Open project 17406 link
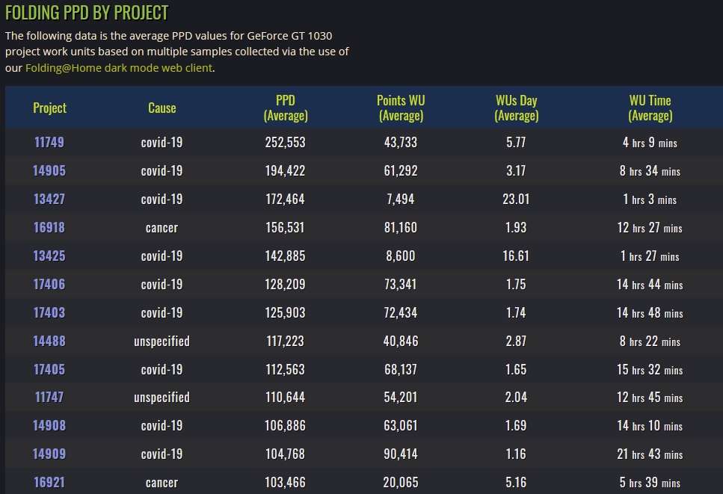Image resolution: width=723 pixels, height=494 pixels. 49,284
